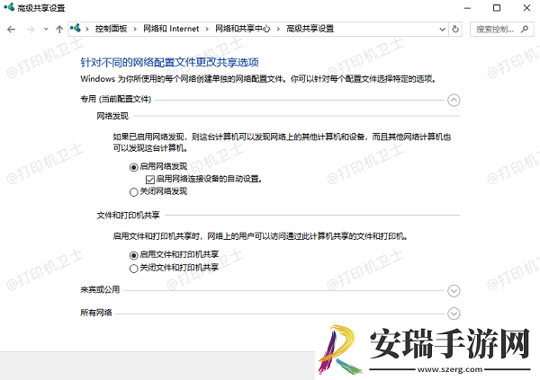Click the 网络发现 heading
The width and height of the screenshot is (540, 380).
click(x=112, y=116)
